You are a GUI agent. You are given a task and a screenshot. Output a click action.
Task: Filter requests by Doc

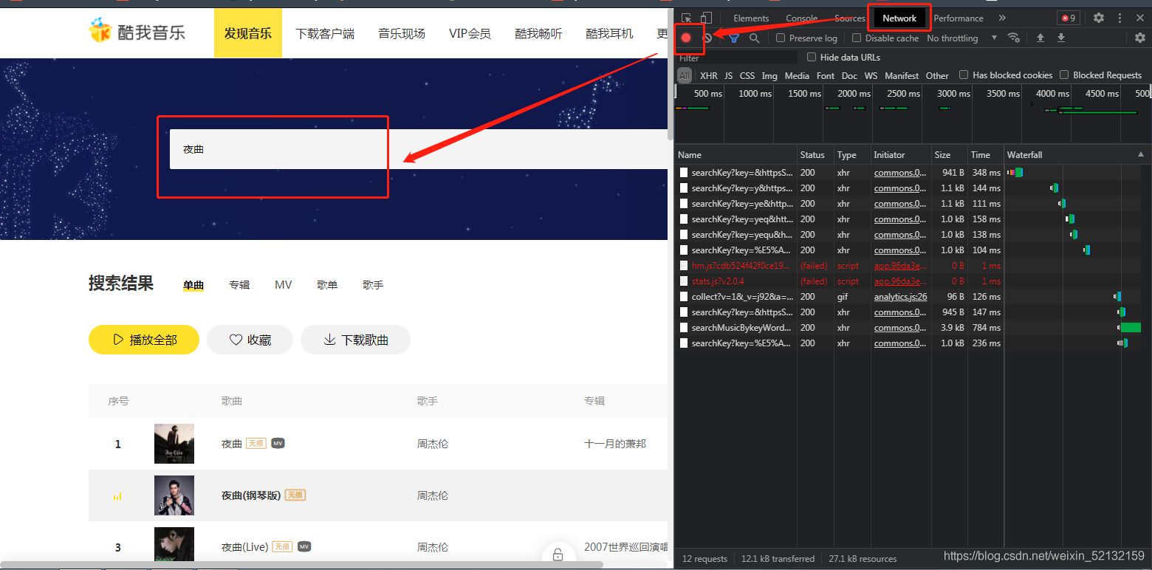pyautogui.click(x=849, y=75)
